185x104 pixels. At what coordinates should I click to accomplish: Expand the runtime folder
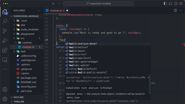tap(16, 42)
